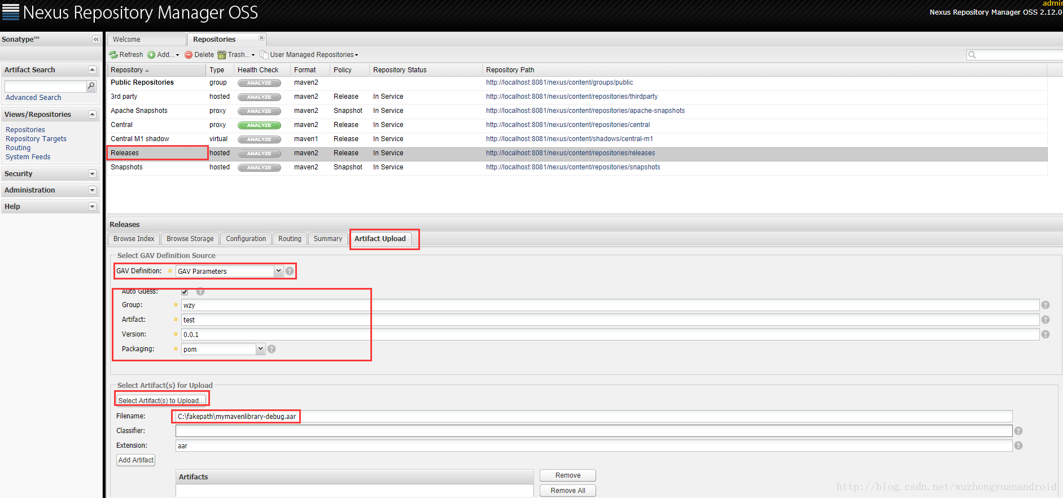1063x498 pixels.
Task: Select the 3rd party repository row
Action: click(577, 97)
